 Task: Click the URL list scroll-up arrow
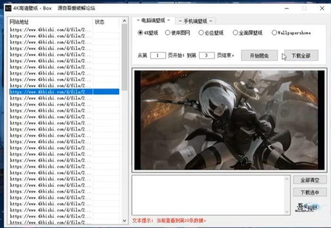coord(124,21)
